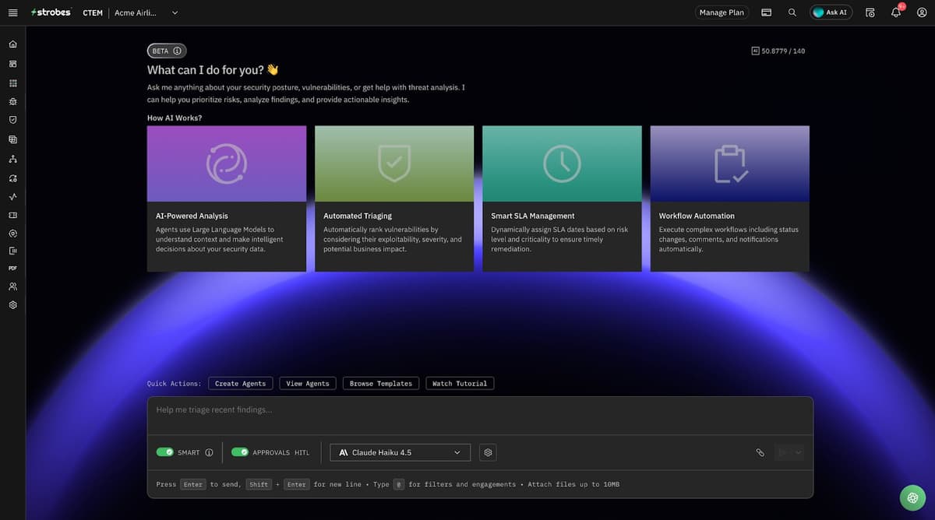Click the View Agents quick action
935x520 pixels.
(x=308, y=383)
